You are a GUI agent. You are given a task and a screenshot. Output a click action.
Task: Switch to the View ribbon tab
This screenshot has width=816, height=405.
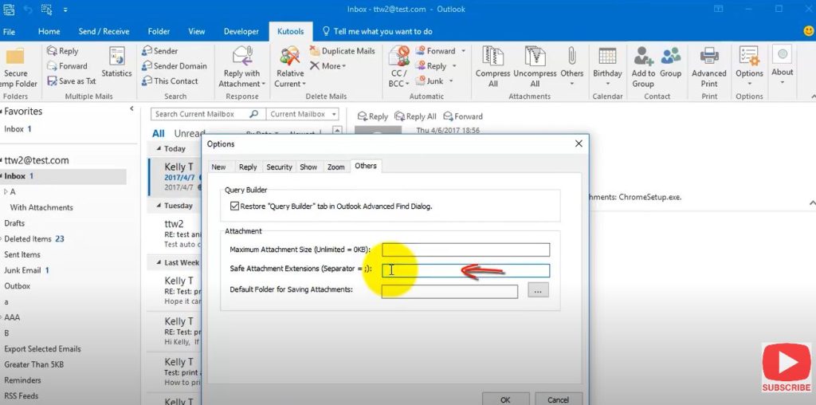click(x=196, y=31)
